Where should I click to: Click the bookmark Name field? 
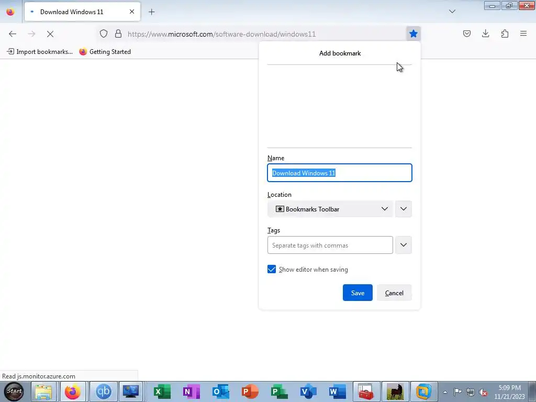[339, 173]
